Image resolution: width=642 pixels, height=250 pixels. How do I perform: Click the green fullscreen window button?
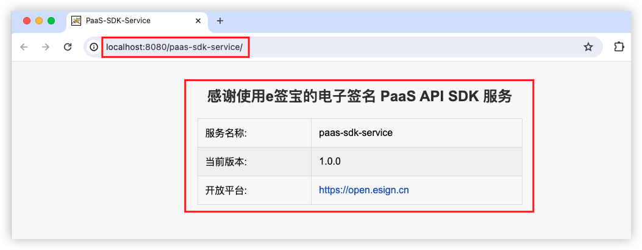(51, 21)
